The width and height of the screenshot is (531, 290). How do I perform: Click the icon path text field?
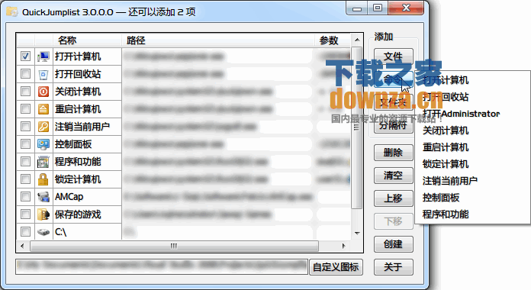162,267
